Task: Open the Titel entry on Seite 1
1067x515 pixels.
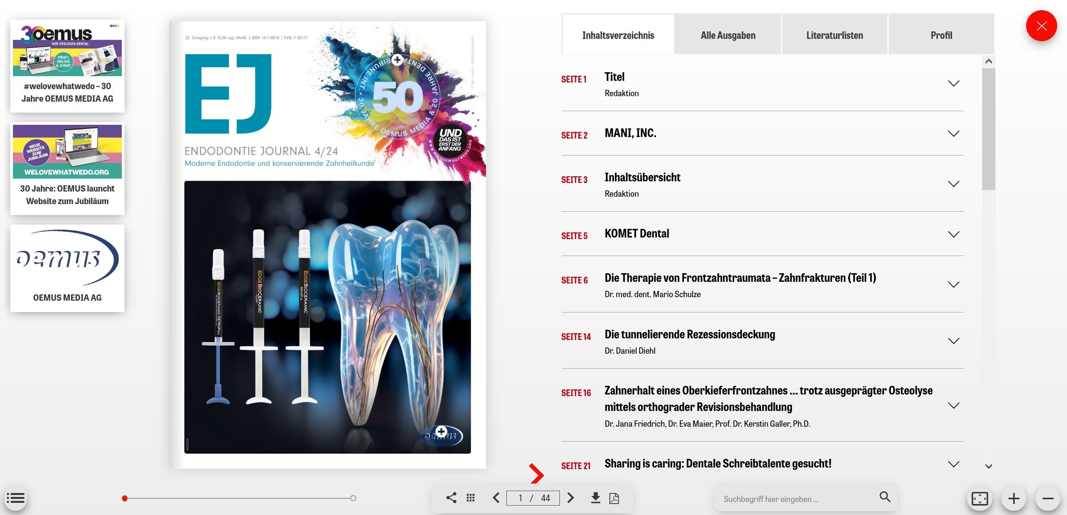Action: pyautogui.click(x=614, y=77)
